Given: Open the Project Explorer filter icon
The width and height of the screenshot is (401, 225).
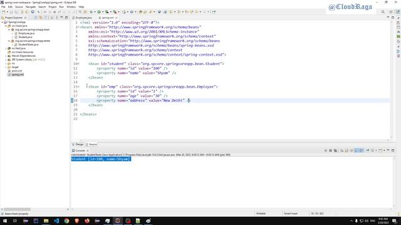Looking at the screenshot, I should (x=45, y=17).
